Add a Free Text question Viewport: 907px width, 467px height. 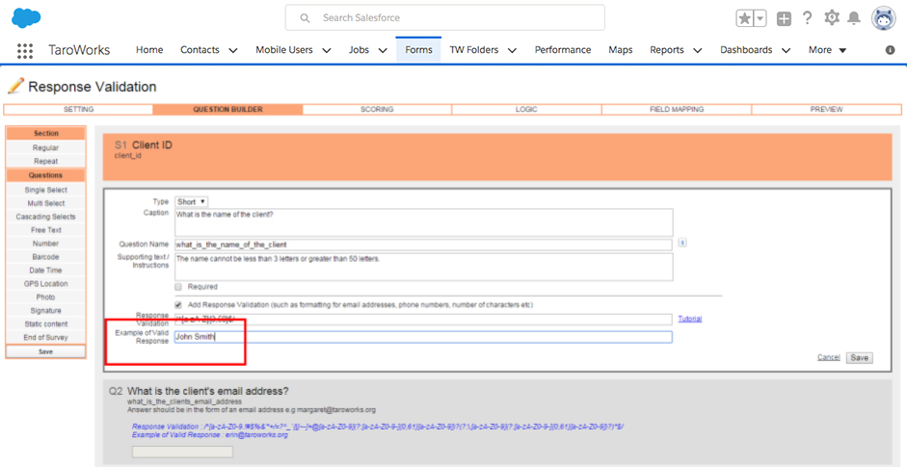tap(45, 230)
